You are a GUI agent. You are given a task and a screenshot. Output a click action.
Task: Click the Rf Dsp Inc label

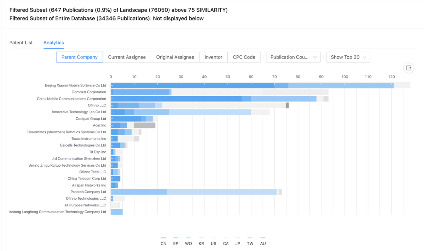98,152
